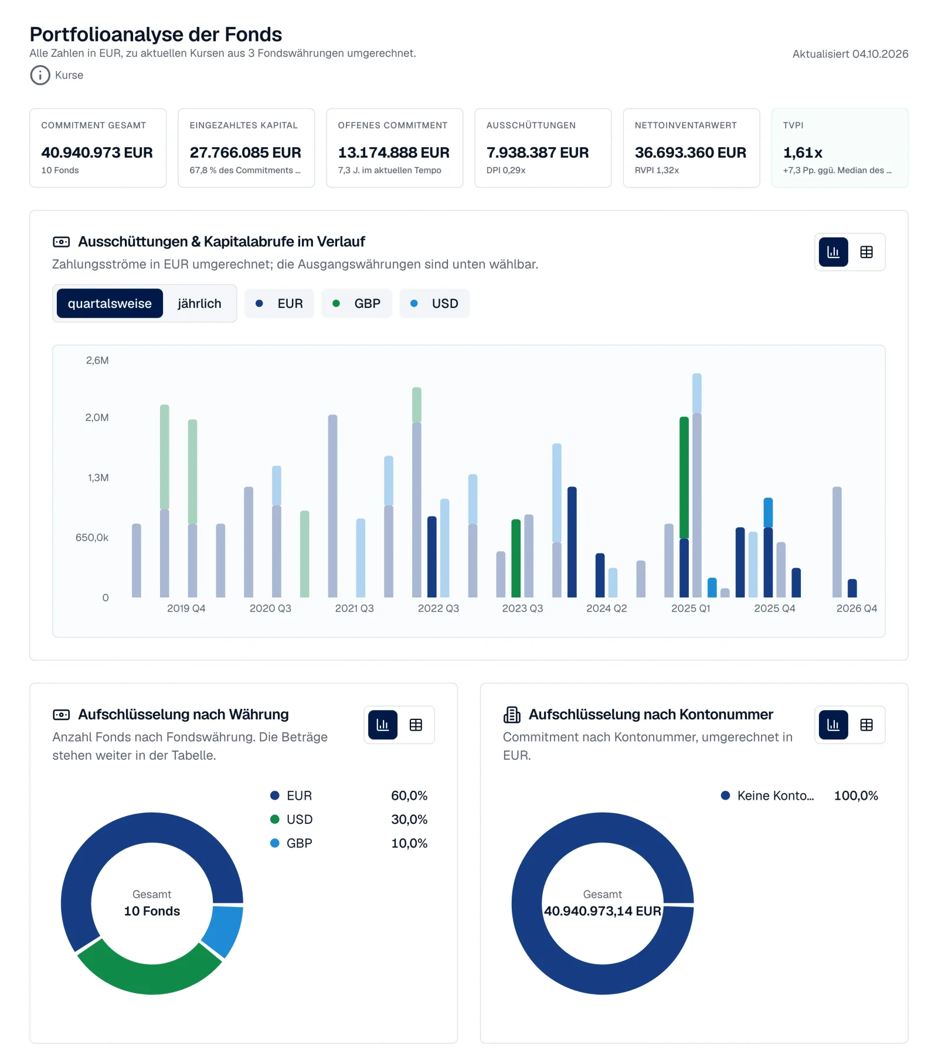
Task: Switch cash-flow panel to chart view
Action: 833,252
